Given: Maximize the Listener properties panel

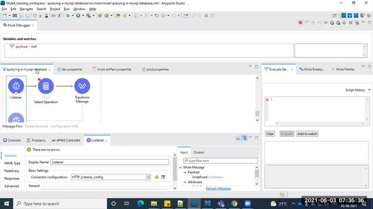Looking at the screenshot, I should [x=256, y=138].
